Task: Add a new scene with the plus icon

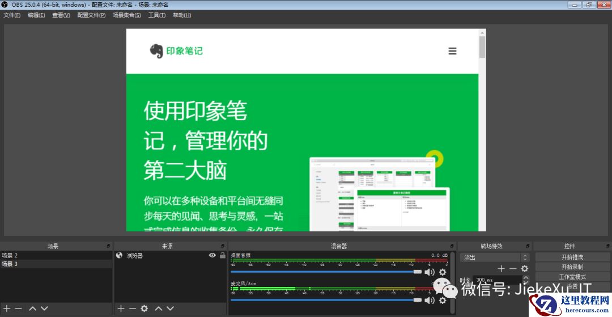Action: pyautogui.click(x=7, y=308)
